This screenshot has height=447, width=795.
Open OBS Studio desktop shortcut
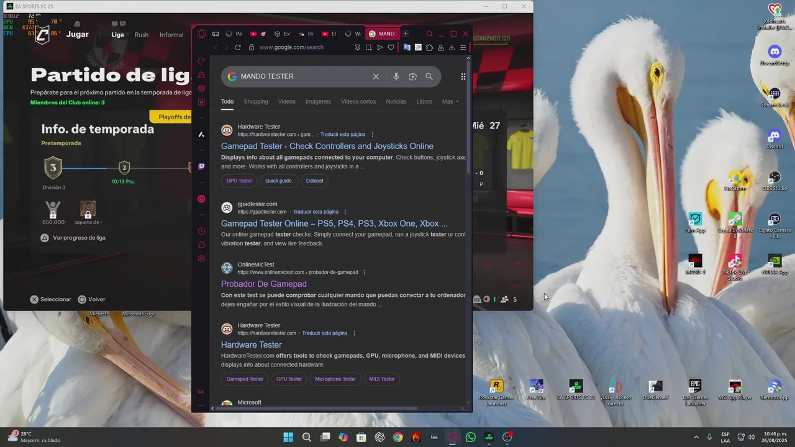point(775,181)
